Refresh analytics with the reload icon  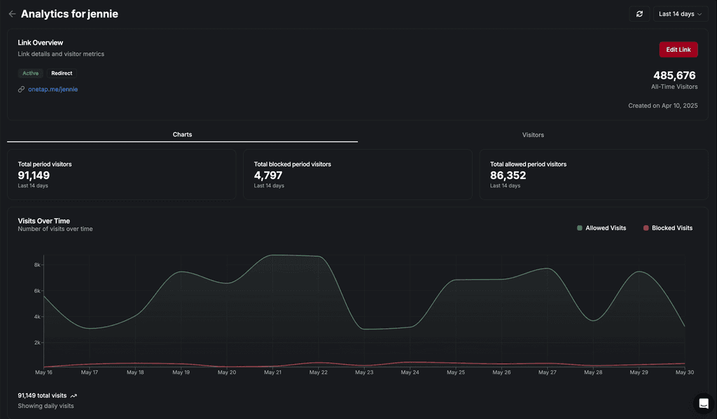(x=639, y=14)
